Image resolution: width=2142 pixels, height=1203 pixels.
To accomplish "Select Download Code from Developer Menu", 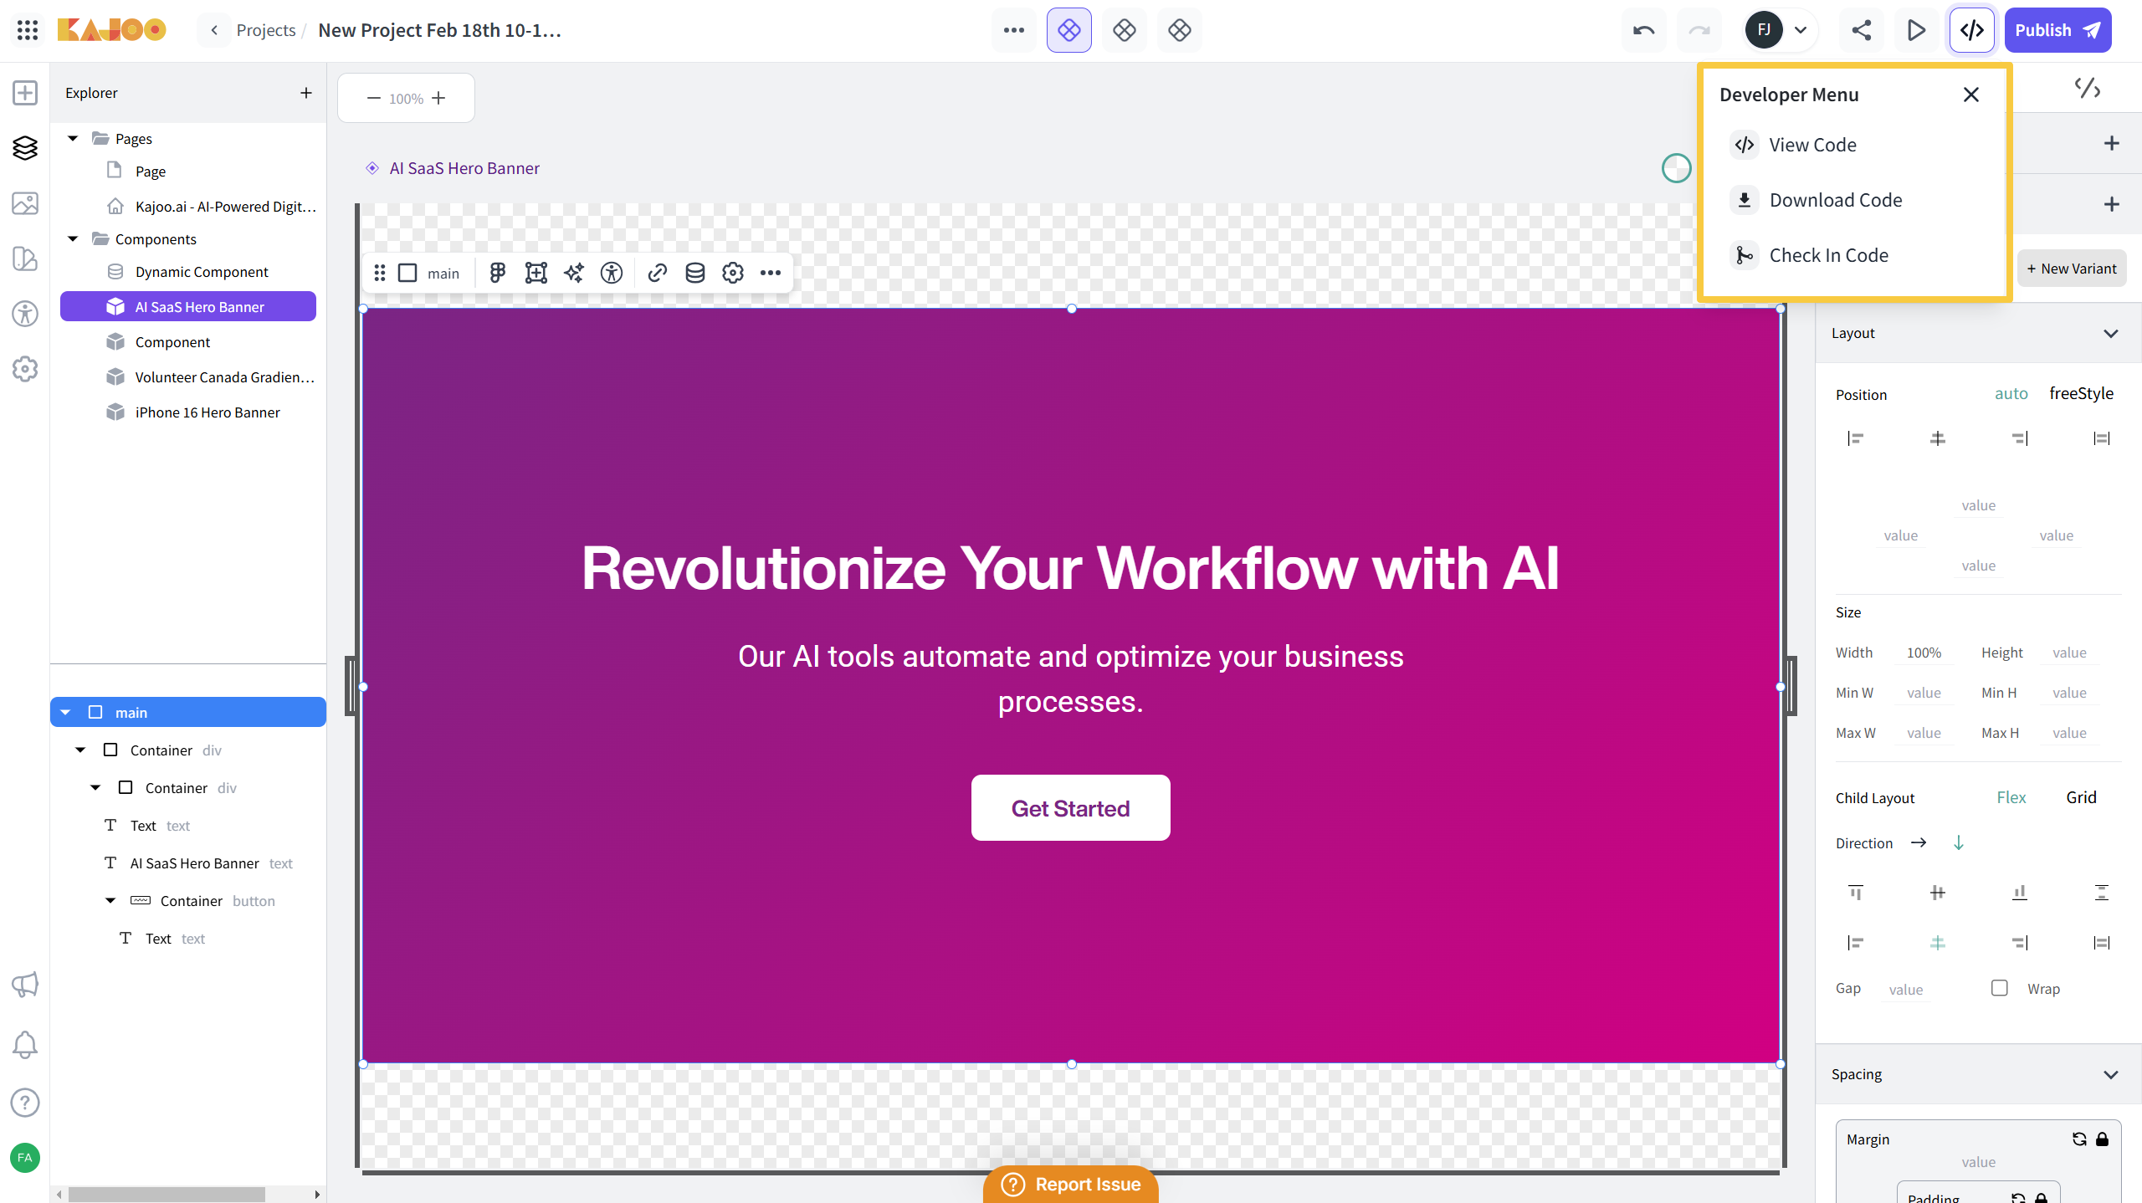I will [x=1835, y=200].
